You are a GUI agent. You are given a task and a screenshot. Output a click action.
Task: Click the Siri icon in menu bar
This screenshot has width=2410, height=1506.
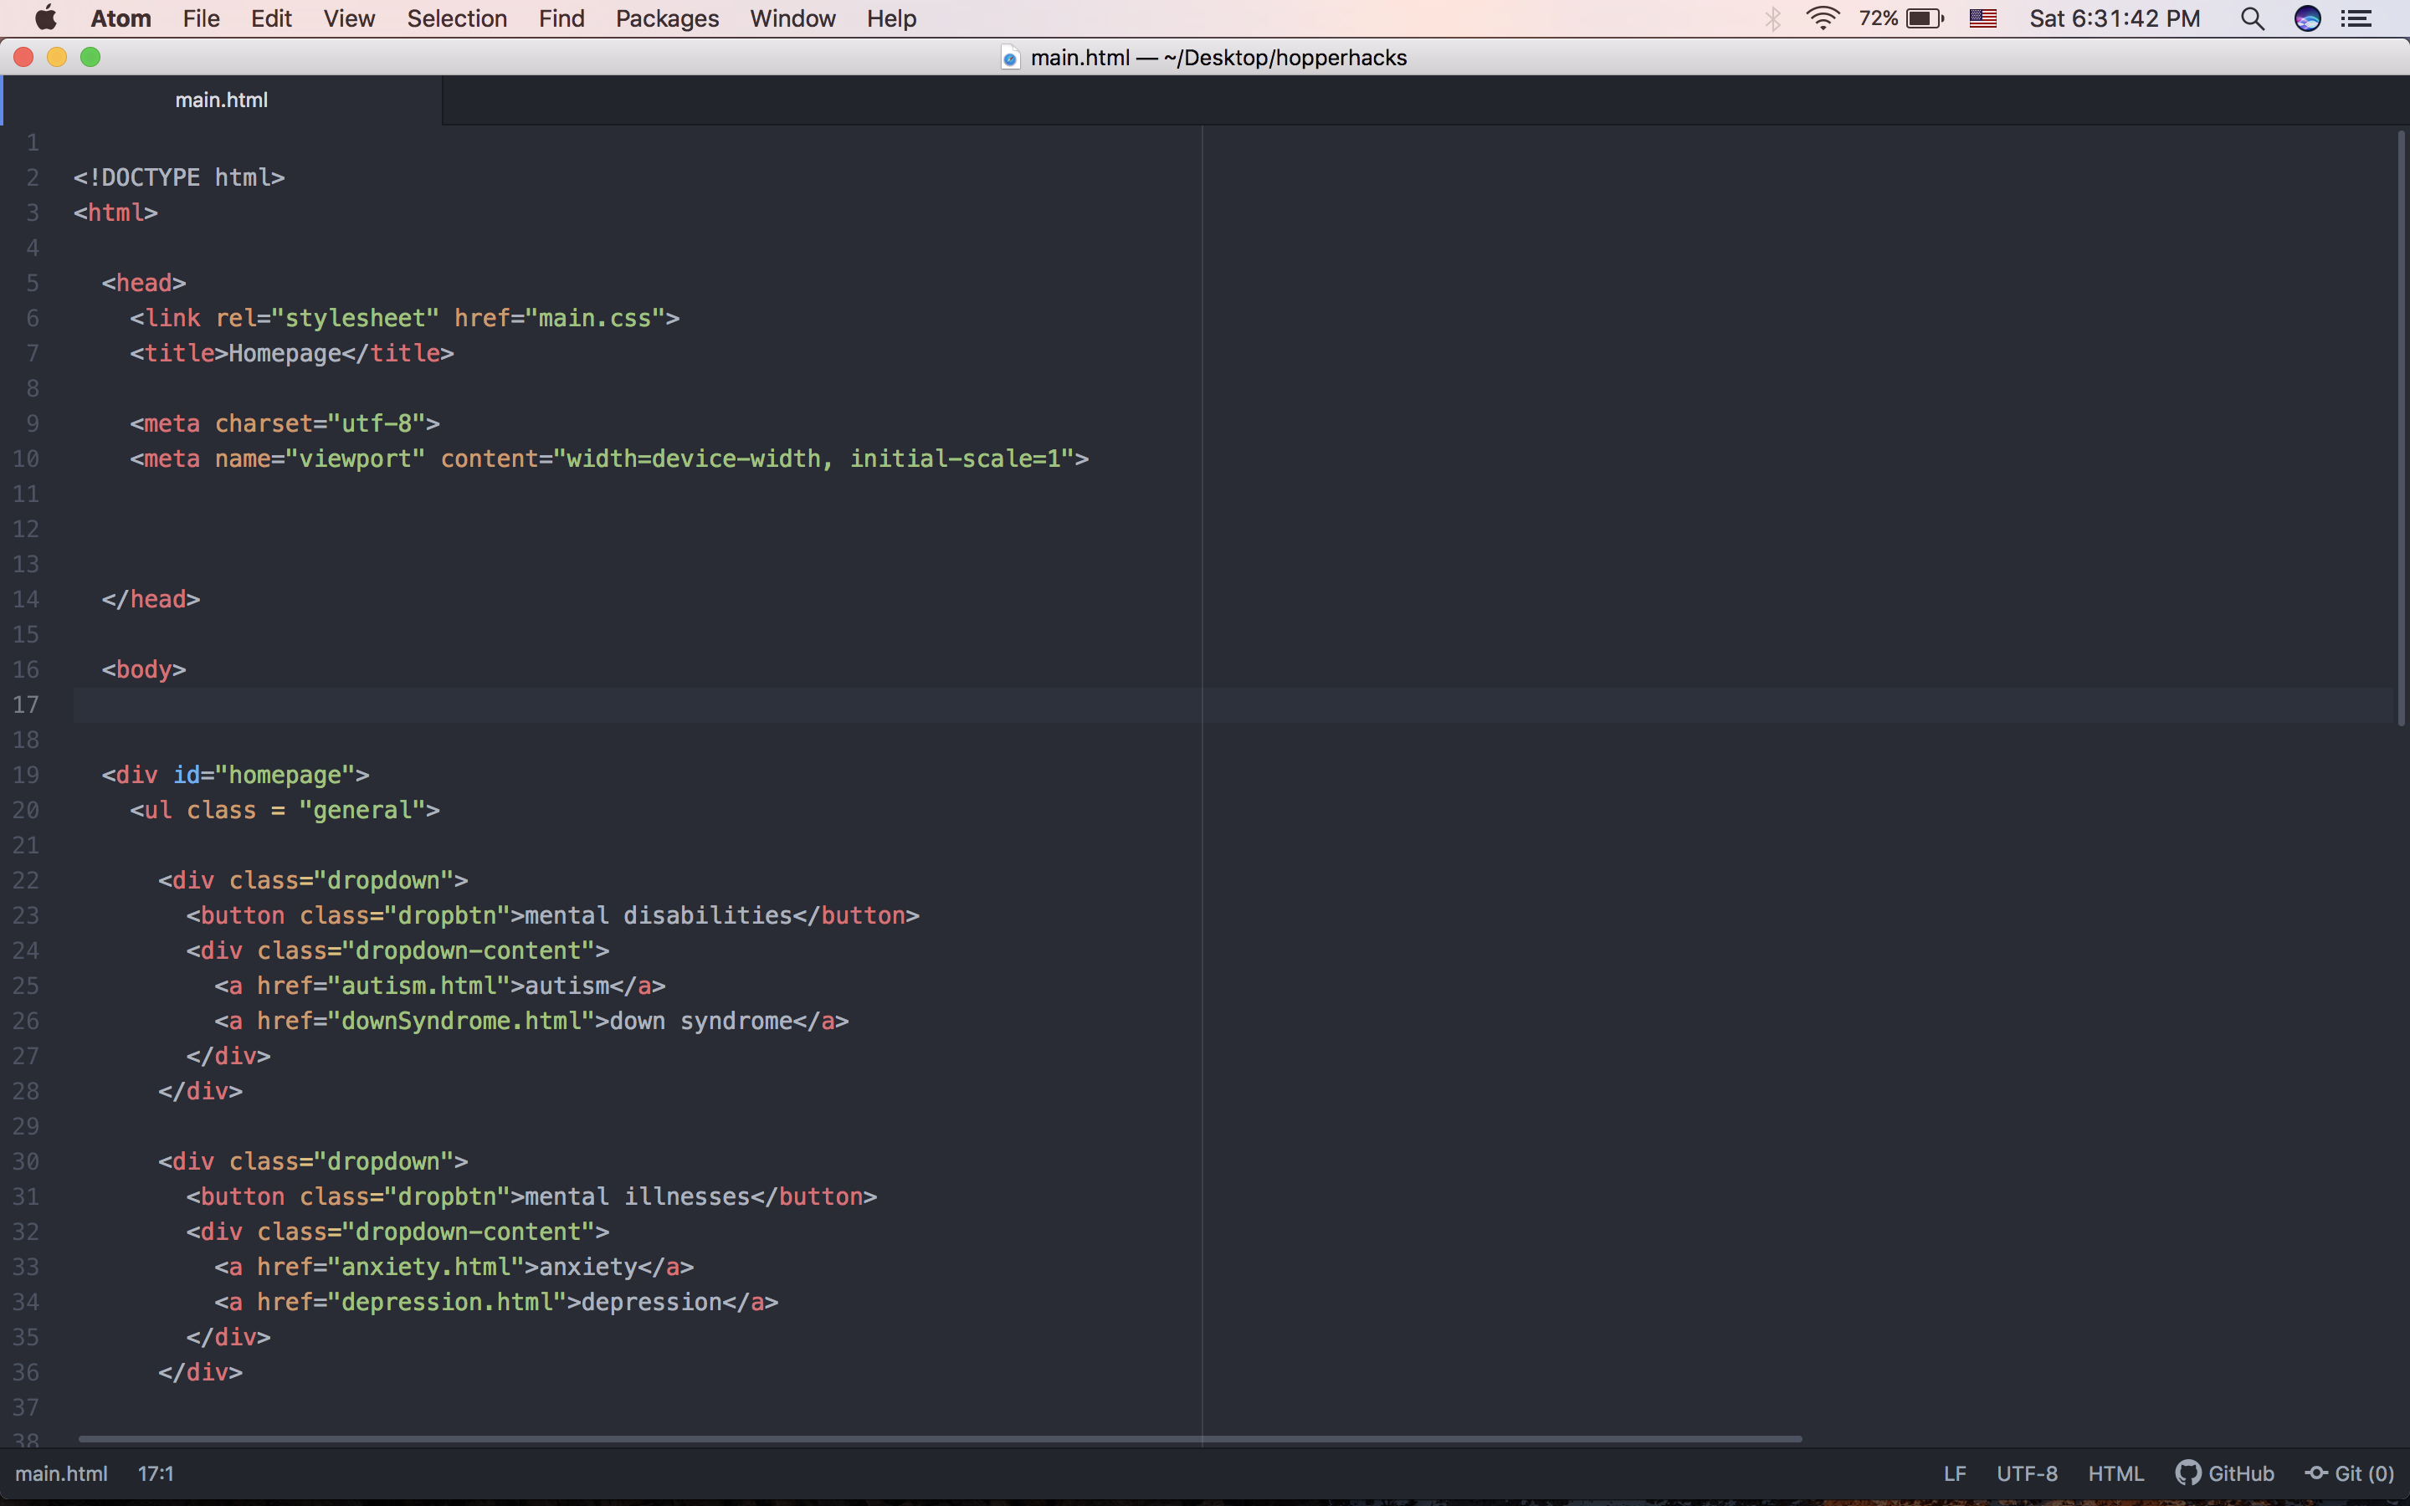[2306, 19]
